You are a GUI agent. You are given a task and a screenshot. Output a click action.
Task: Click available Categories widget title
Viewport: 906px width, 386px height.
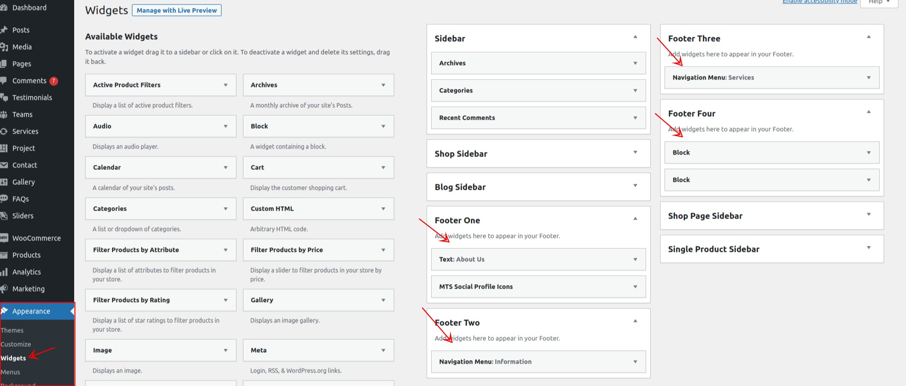110,209
